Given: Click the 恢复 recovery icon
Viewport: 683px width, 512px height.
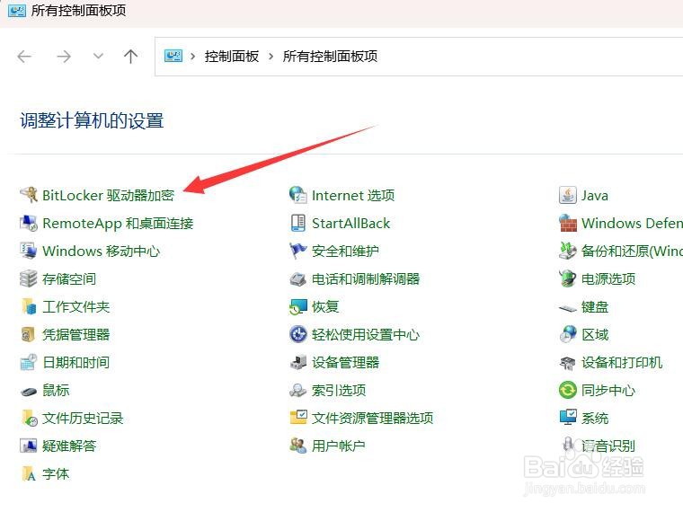Looking at the screenshot, I should (298, 306).
